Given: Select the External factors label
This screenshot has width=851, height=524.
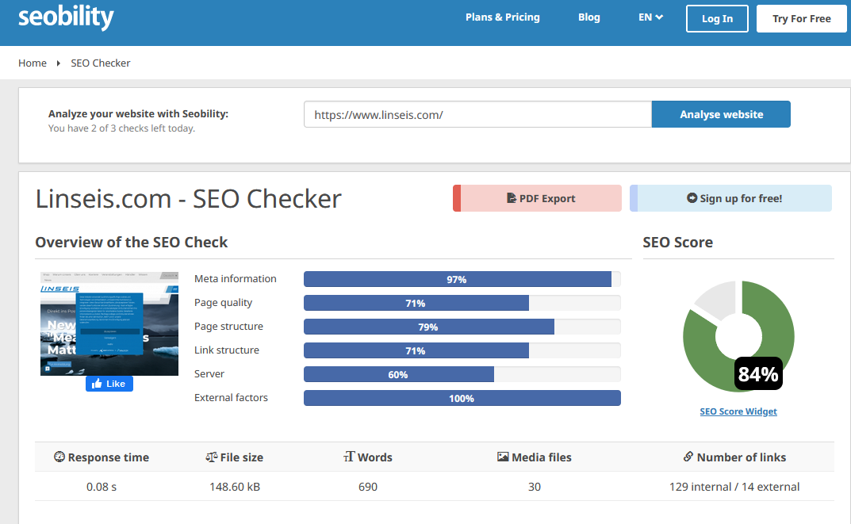Looking at the screenshot, I should tap(231, 398).
